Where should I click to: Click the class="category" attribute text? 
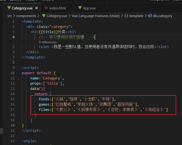tap(53, 27)
